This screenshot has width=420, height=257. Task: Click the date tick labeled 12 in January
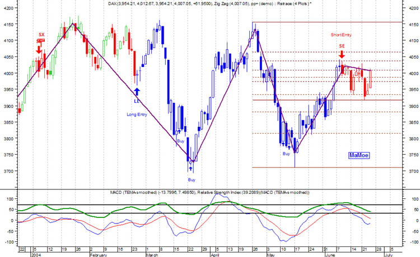[50, 250]
